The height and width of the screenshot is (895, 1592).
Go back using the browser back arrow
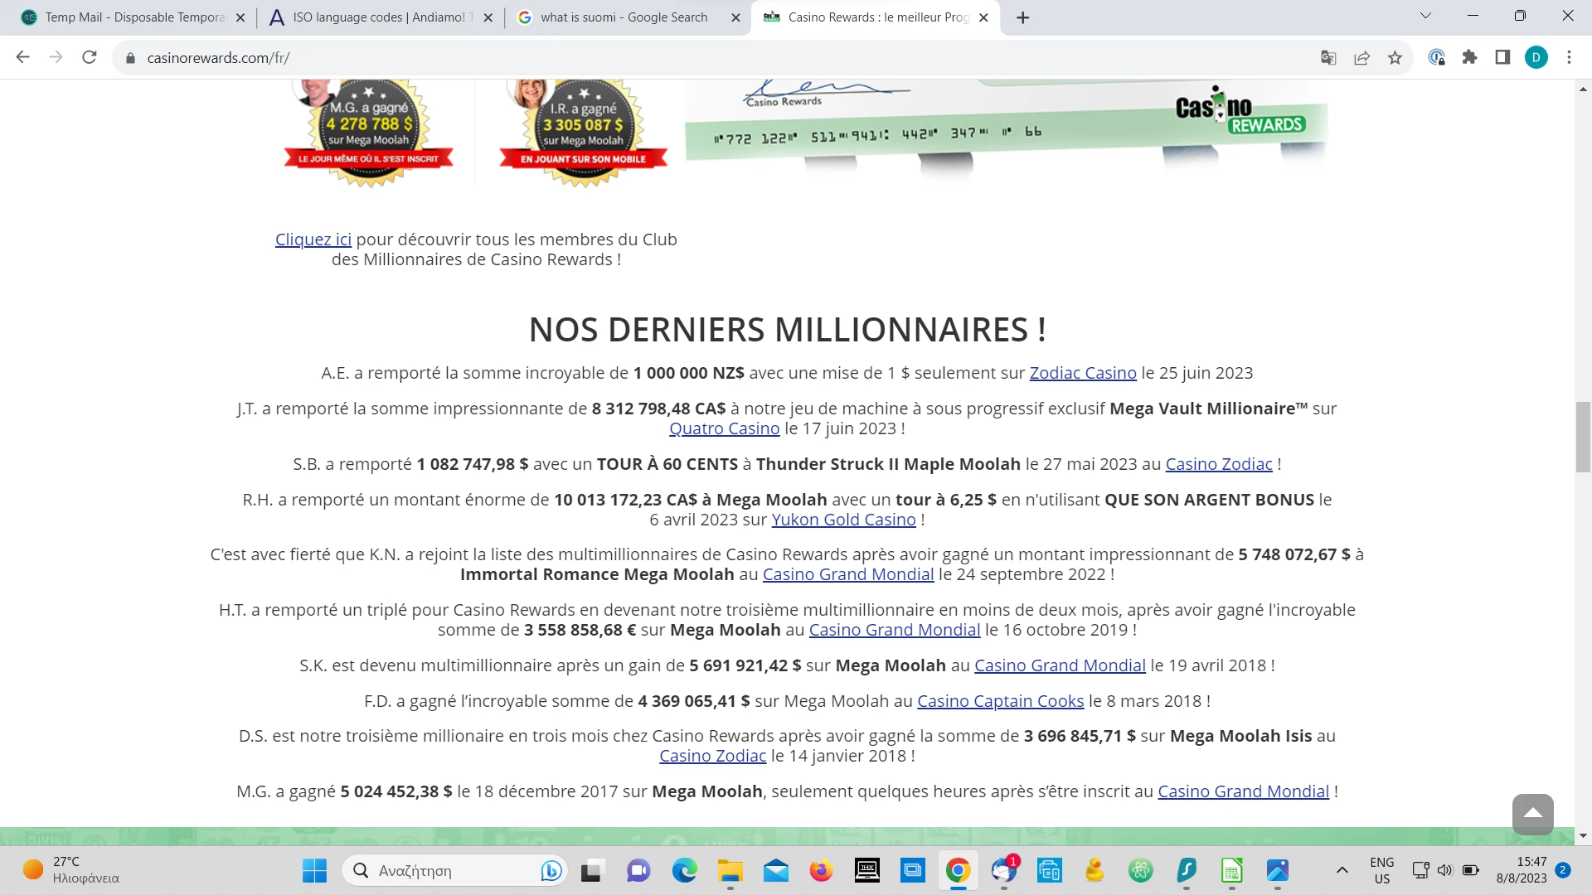pyautogui.click(x=22, y=57)
